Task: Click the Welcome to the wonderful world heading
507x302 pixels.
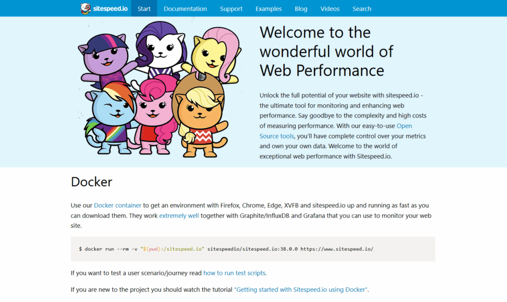Action: [x=326, y=51]
